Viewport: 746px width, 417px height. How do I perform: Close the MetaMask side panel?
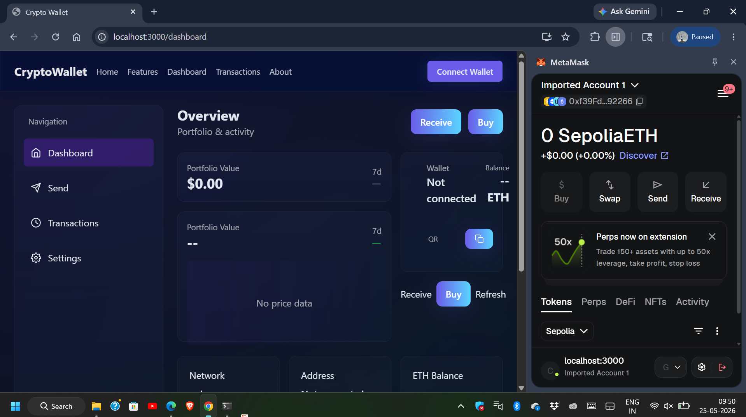(x=734, y=62)
